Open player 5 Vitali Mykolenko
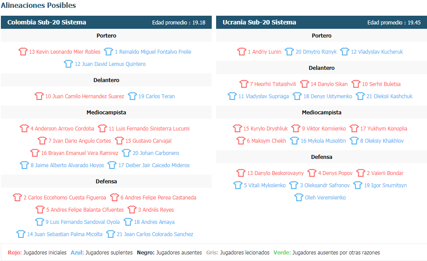427x261 pixels. [265, 185]
